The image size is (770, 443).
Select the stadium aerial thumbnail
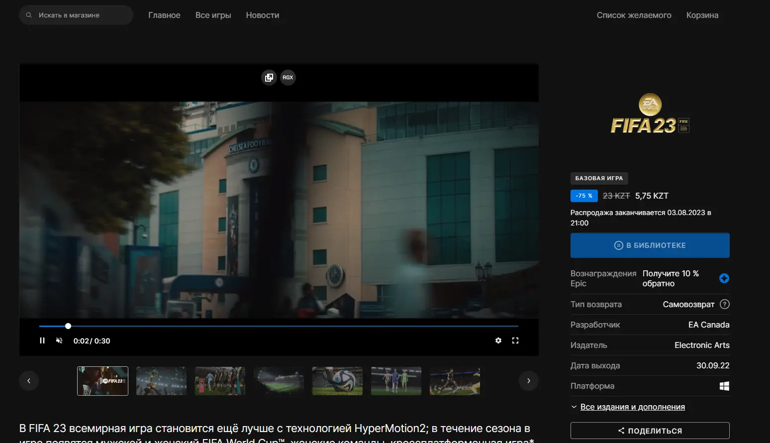point(279,381)
